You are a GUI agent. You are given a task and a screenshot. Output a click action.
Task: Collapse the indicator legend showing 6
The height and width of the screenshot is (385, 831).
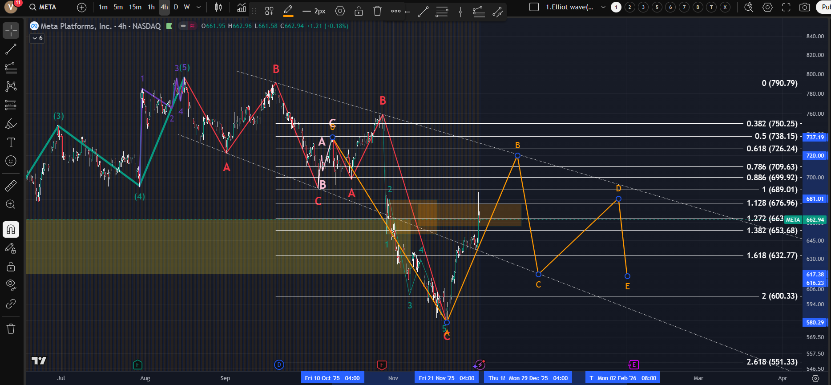37,38
